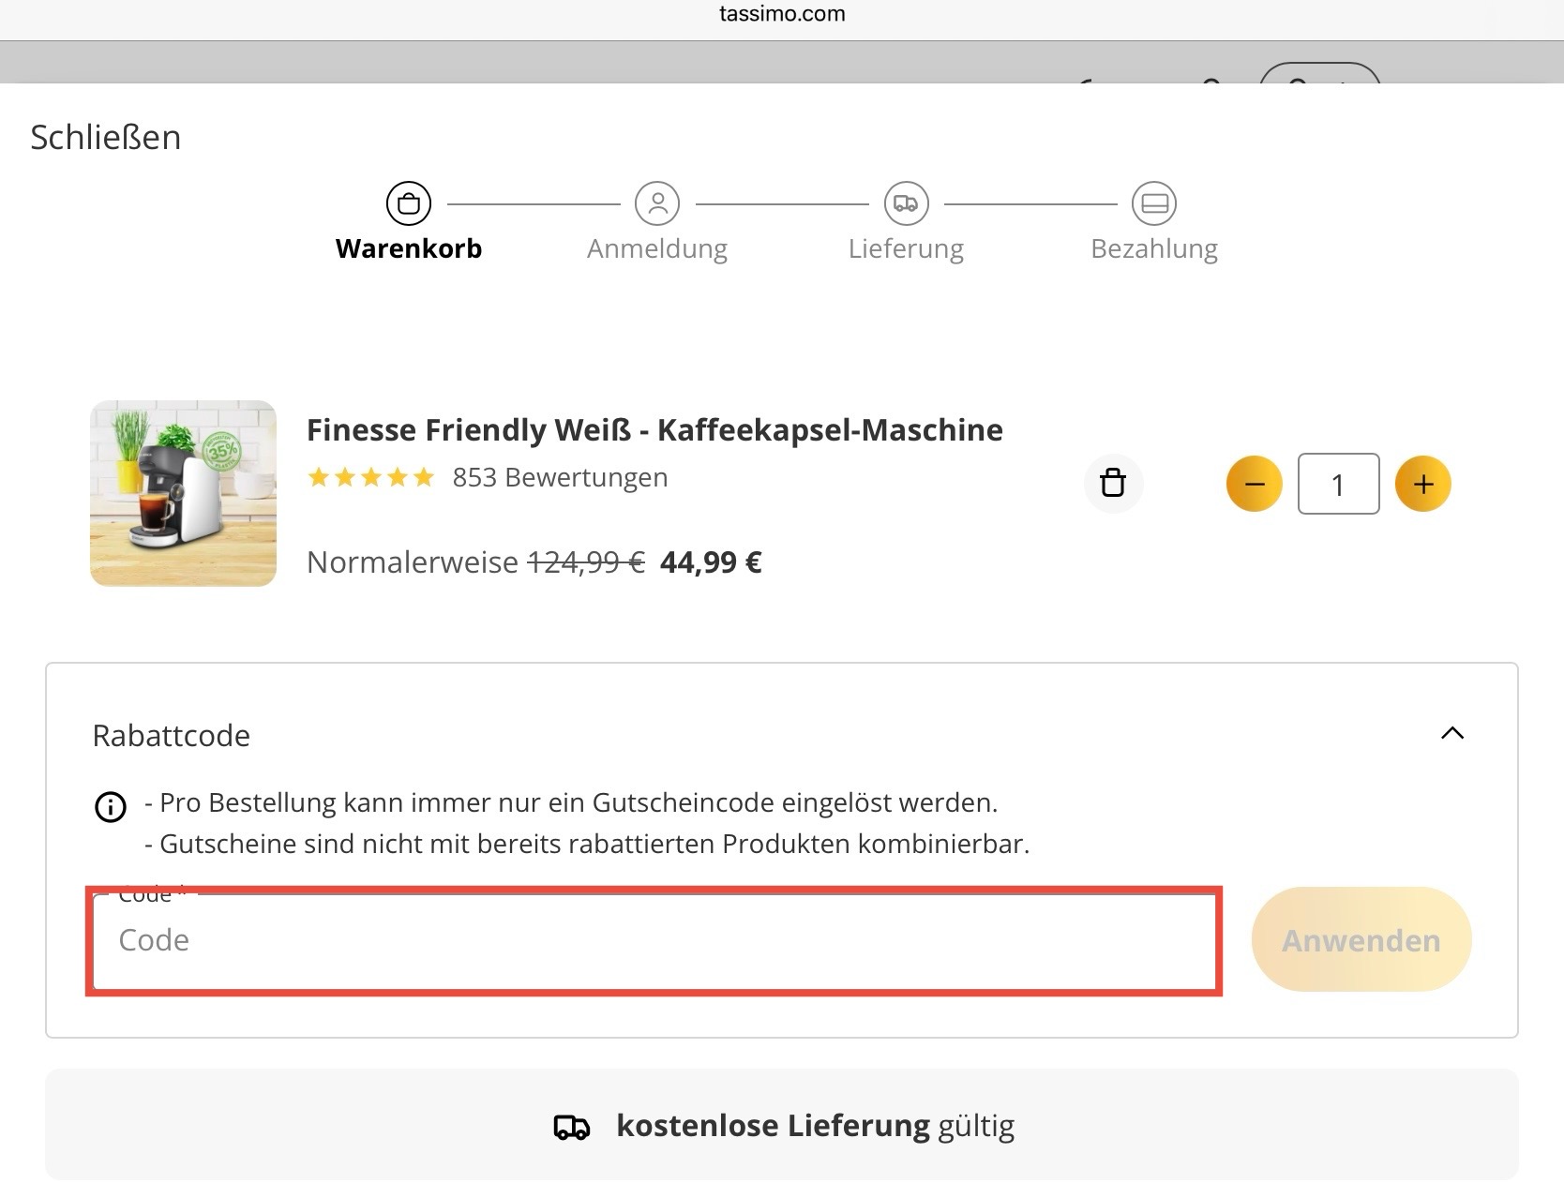
Task: Select the Warenkorb step label
Action: tap(409, 248)
